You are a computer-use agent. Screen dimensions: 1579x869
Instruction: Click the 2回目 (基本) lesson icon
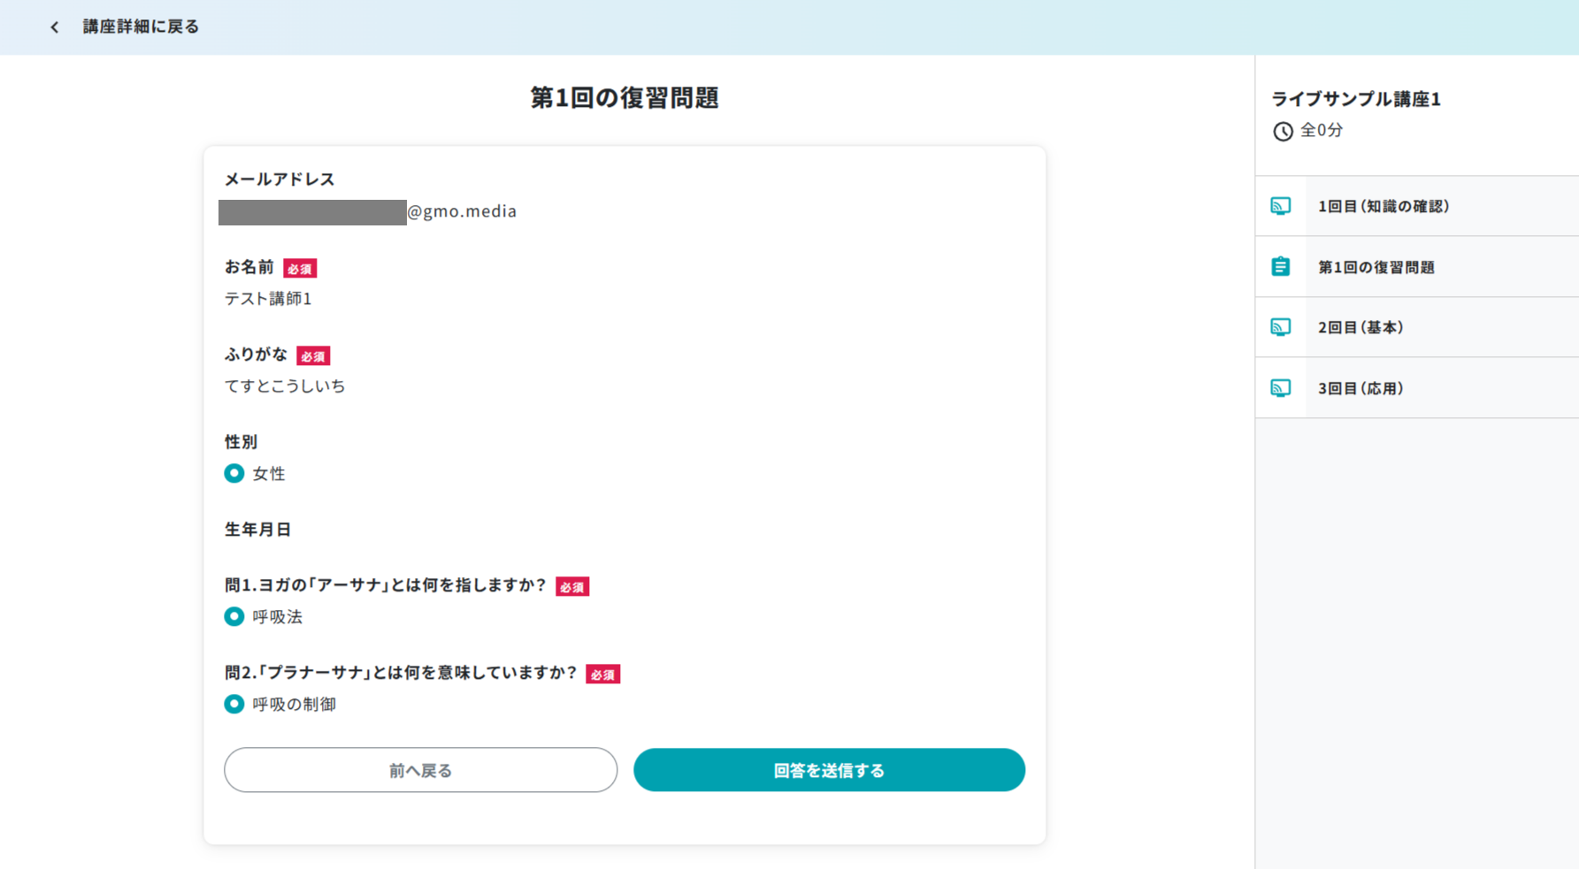click(1280, 327)
